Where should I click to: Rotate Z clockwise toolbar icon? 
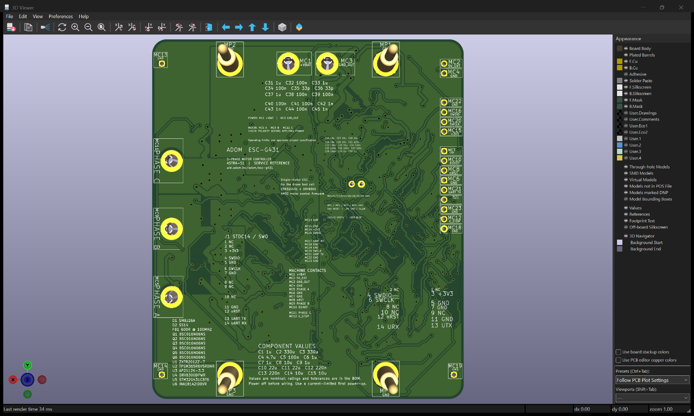pos(179,27)
